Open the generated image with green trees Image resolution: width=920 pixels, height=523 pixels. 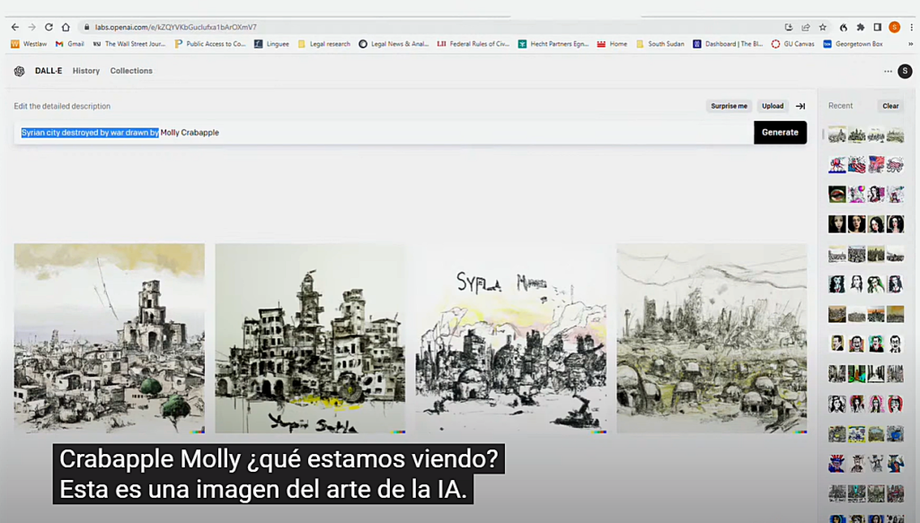click(110, 338)
